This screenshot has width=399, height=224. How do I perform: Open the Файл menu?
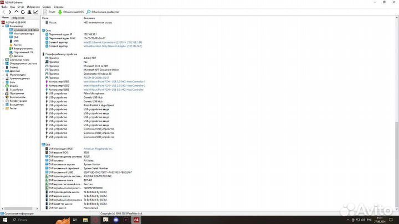(x=4, y=7)
